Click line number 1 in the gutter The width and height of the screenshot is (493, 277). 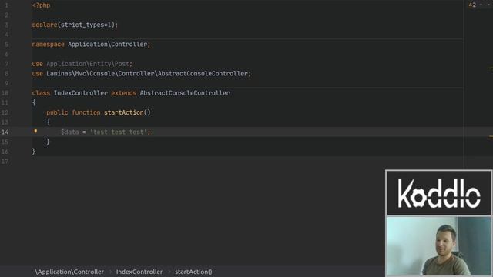6,5
